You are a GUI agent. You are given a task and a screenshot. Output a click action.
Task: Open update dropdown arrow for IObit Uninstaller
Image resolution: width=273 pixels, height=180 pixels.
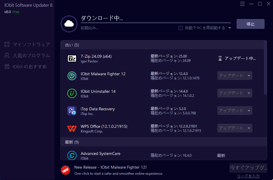(249, 93)
